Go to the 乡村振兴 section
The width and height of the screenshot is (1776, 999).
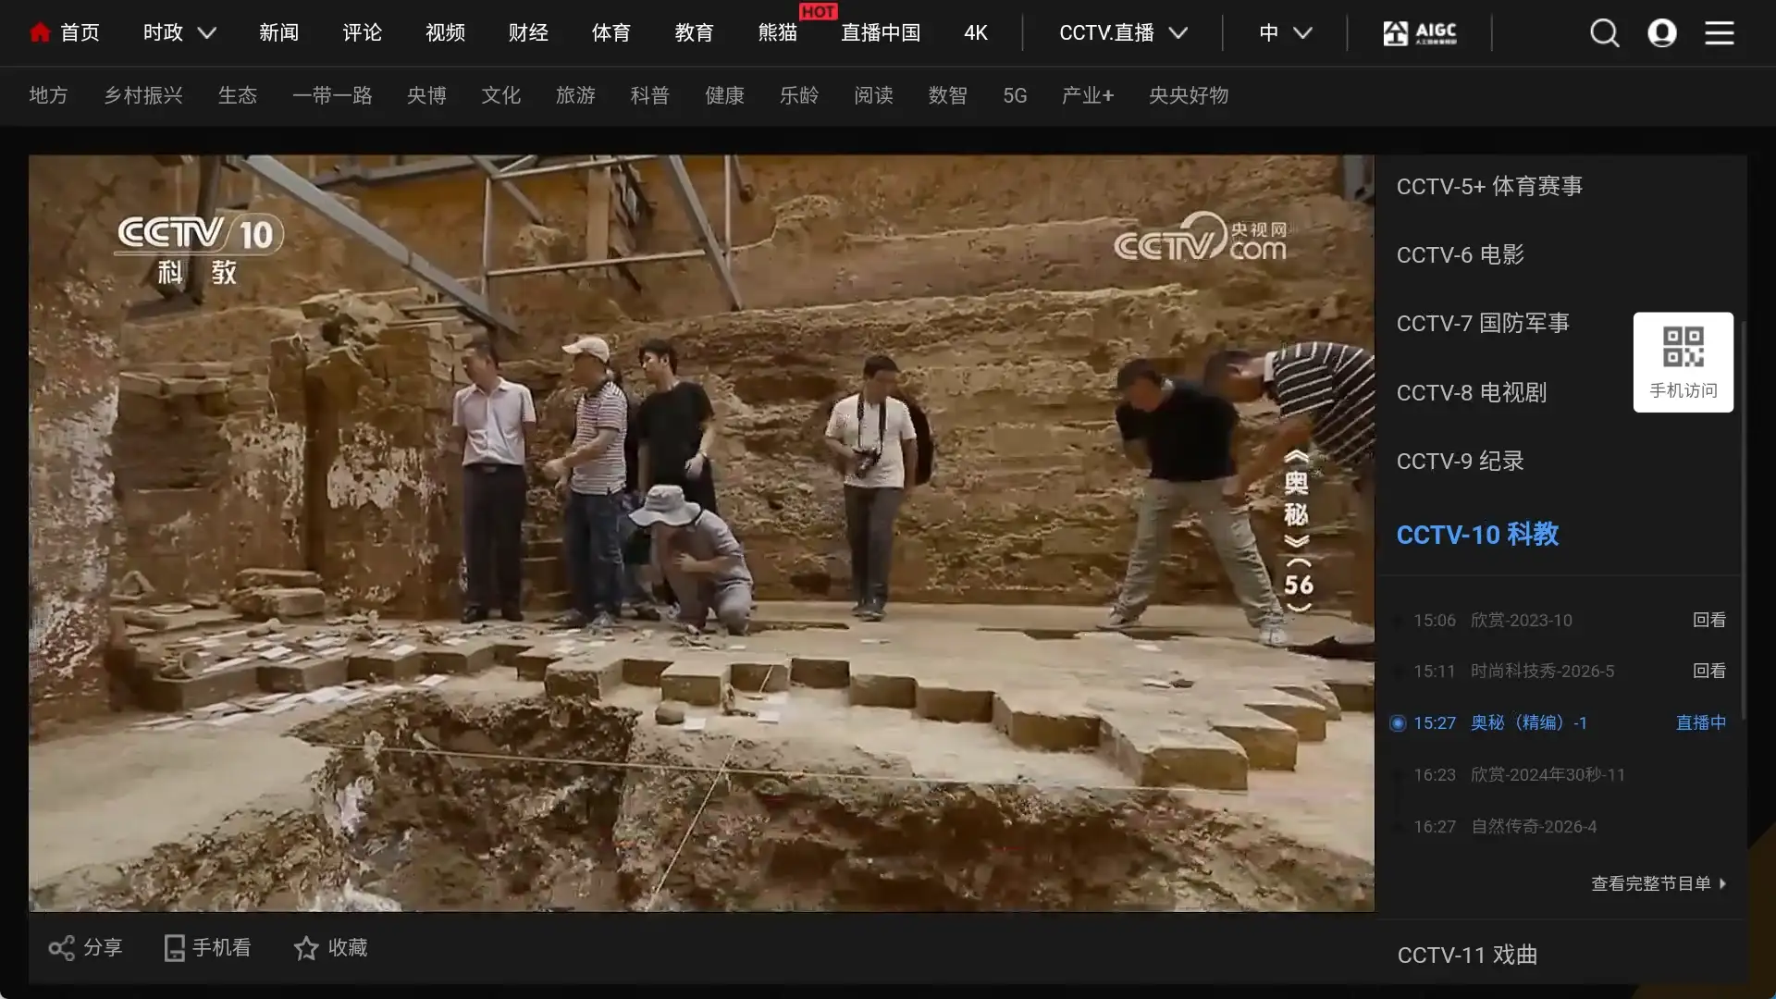(143, 95)
